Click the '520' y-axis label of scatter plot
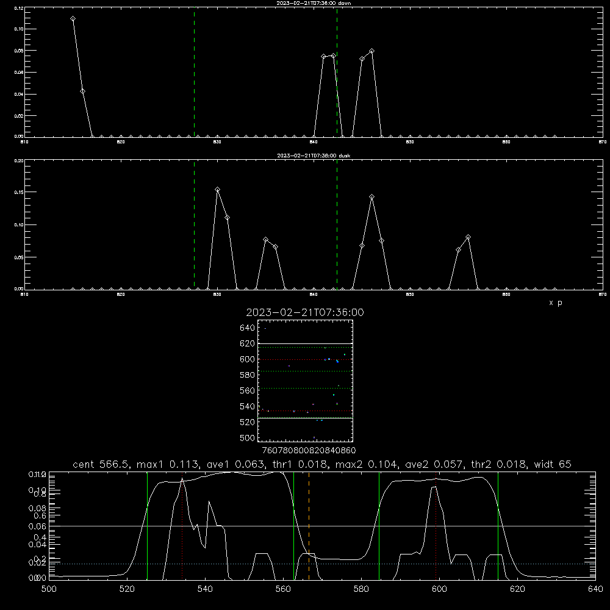 [247, 422]
